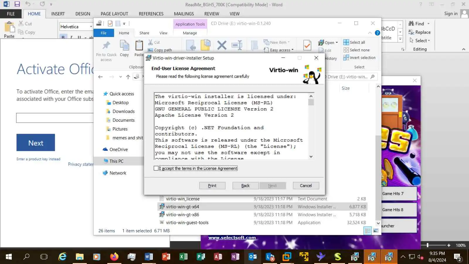Screen dimensions: 469x264
Task: Open the Word PAGE LAYOUT tab
Action: pyautogui.click(x=114, y=14)
